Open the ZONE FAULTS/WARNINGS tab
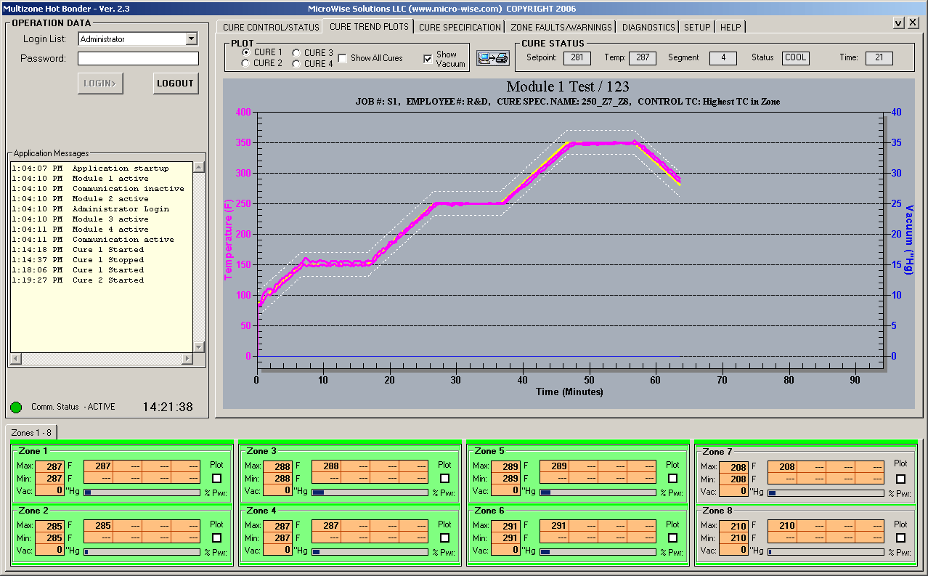Viewport: 928px width, 576px height. pyautogui.click(x=561, y=28)
